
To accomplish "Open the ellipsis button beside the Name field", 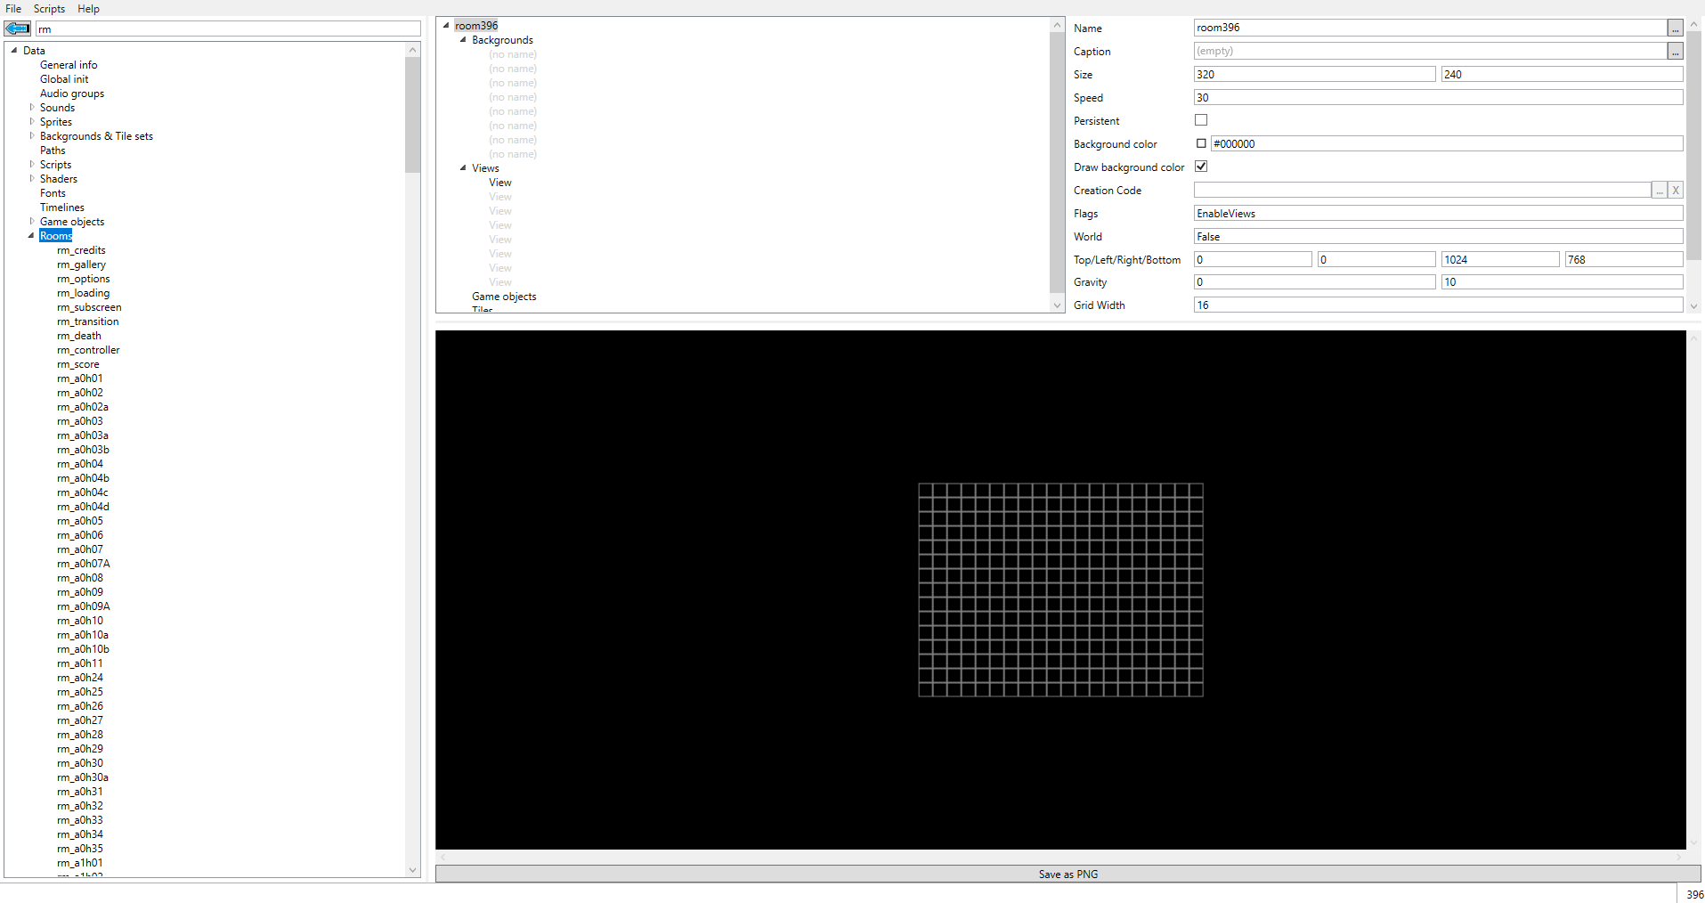I will pyautogui.click(x=1675, y=28).
